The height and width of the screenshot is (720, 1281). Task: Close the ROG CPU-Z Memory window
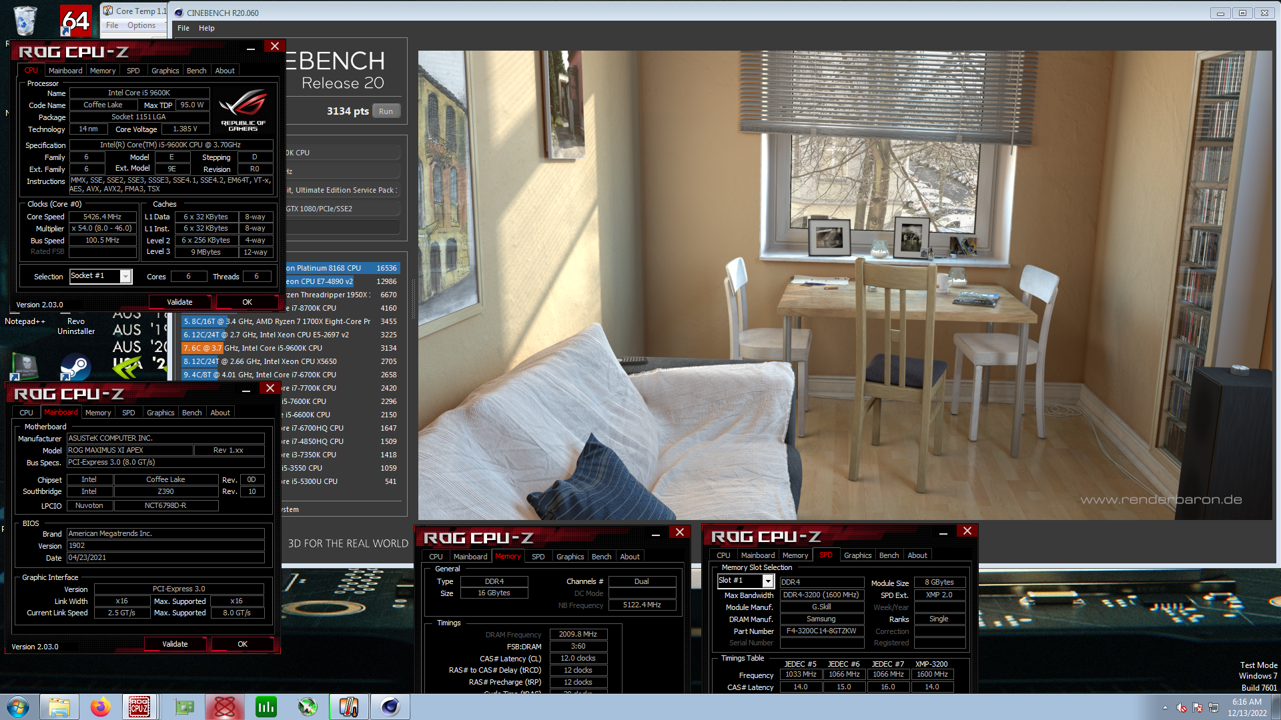pyautogui.click(x=679, y=532)
